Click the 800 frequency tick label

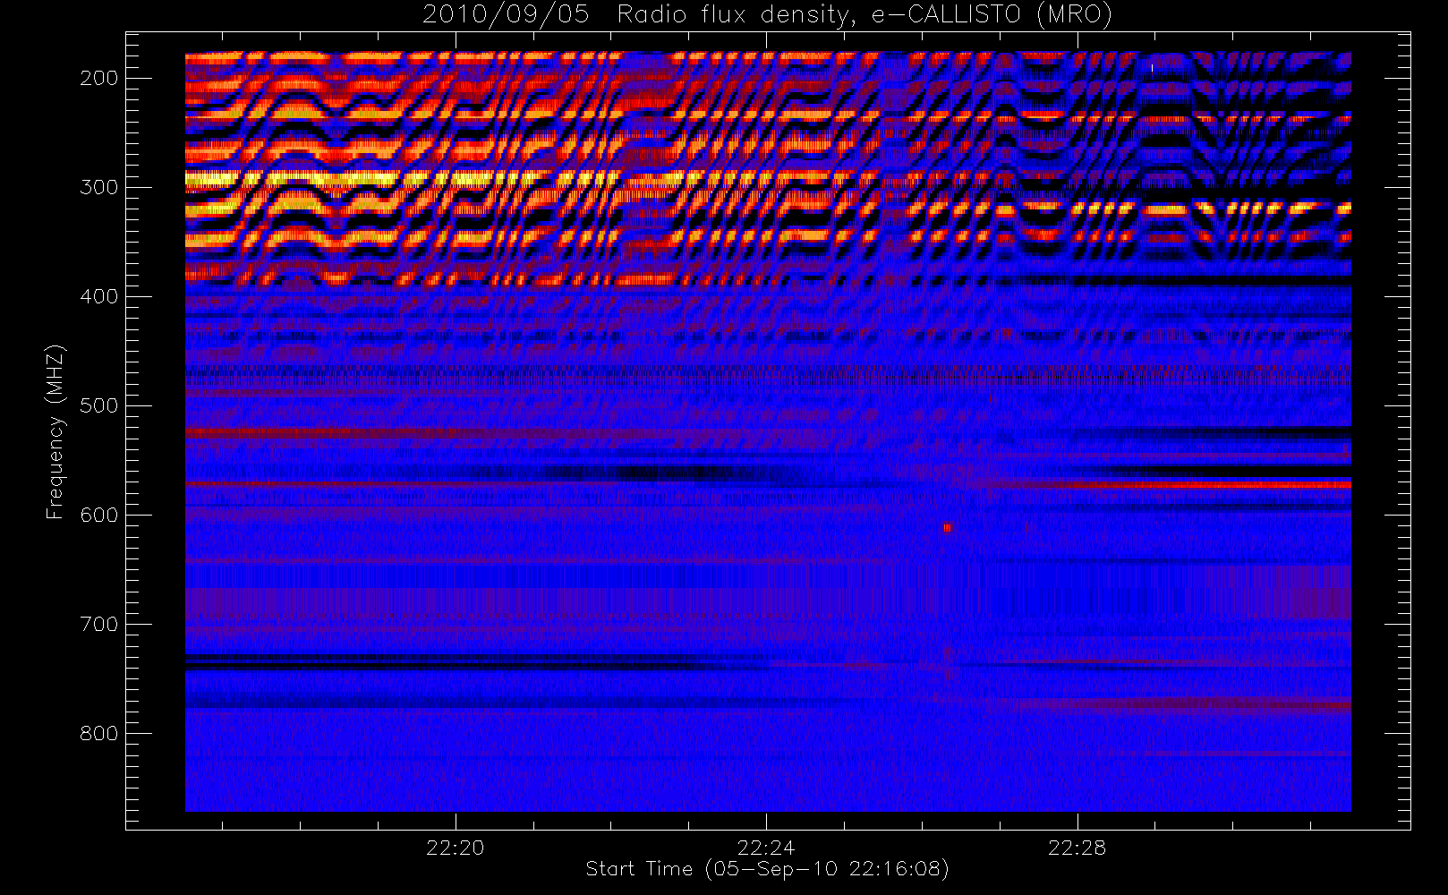pyautogui.click(x=99, y=733)
